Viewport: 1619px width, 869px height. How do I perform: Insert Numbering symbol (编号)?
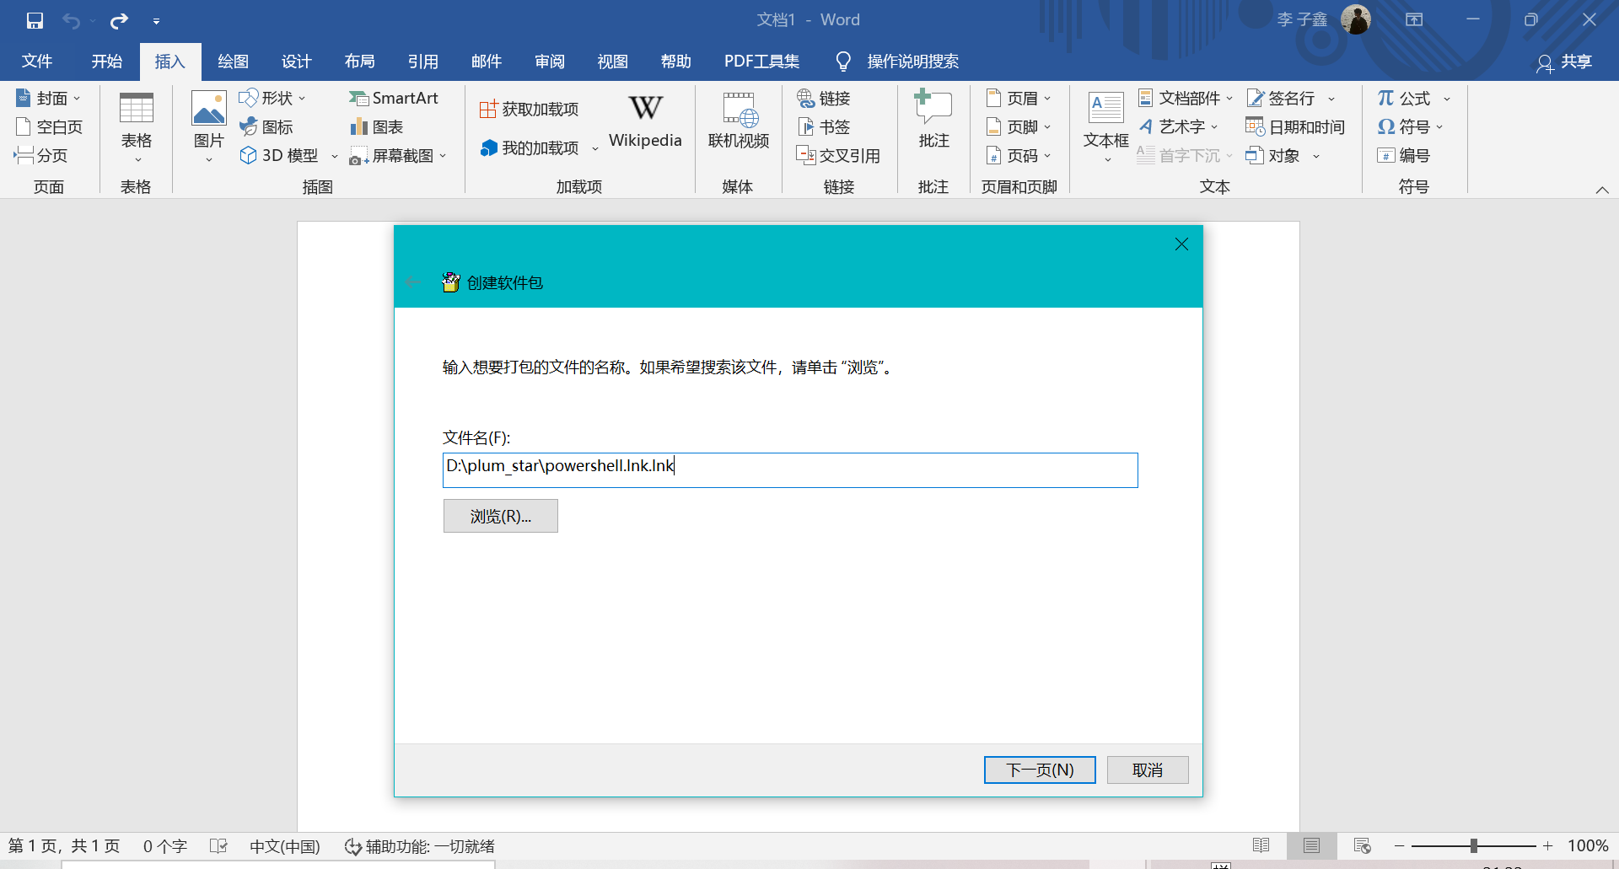[x=1403, y=156]
